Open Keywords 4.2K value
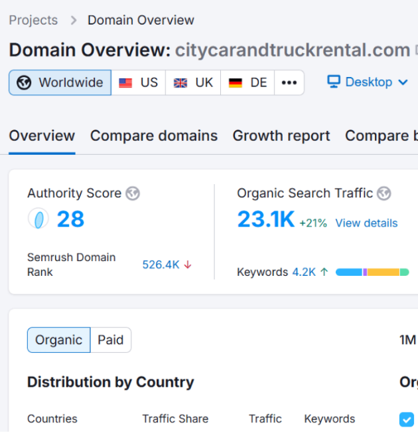Screen dimensions: 418x432 304,272
